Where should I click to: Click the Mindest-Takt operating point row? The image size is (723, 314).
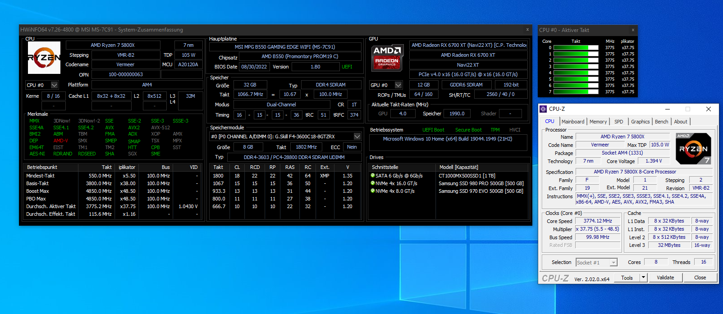pos(112,176)
